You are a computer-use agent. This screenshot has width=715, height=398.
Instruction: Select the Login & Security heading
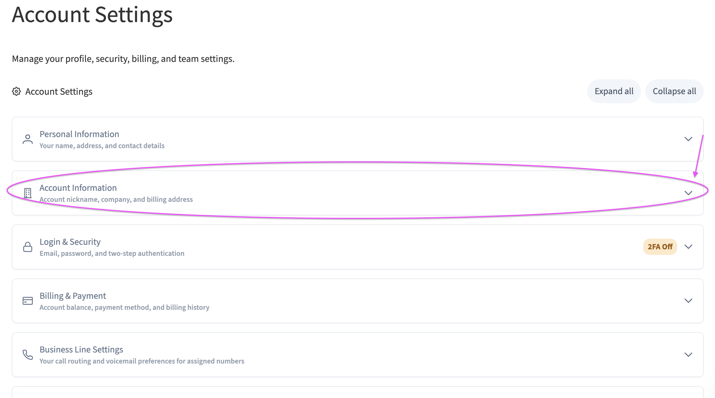(x=70, y=242)
